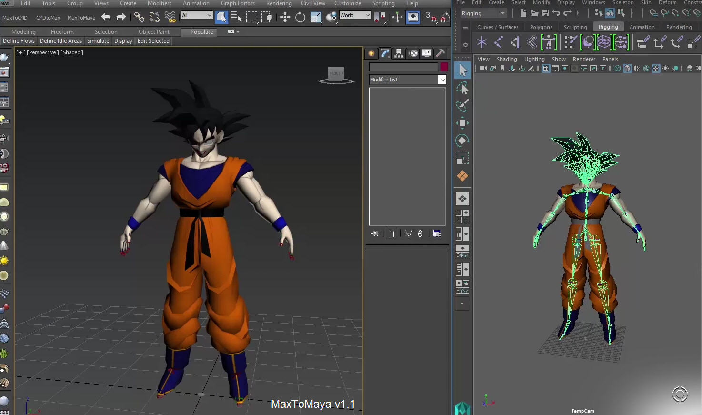The height and width of the screenshot is (415, 702).
Task: Choose the Select and Rotate tool
Action: tap(300, 18)
